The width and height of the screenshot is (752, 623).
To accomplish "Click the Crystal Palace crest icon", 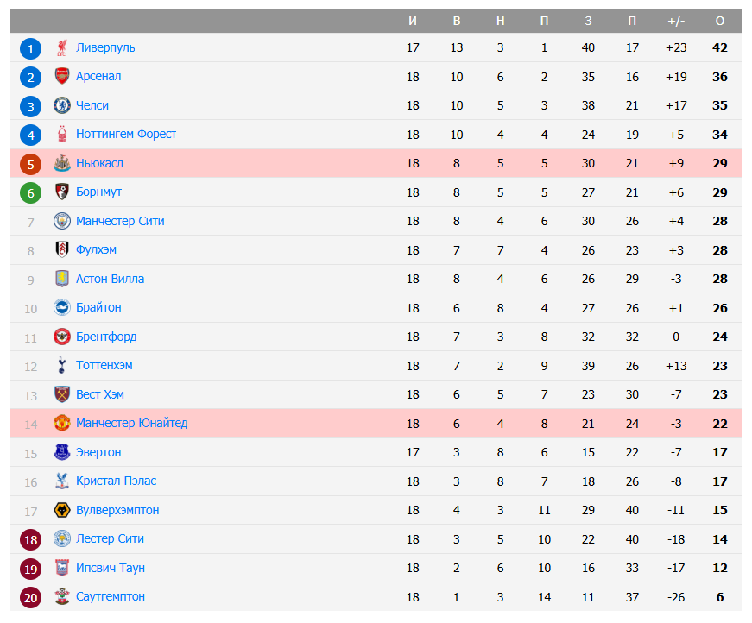I will (61, 481).
